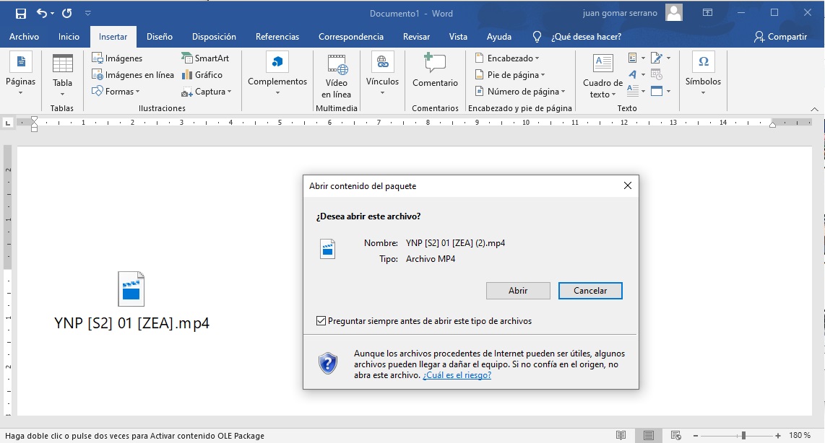Switch to the Revisar ribbon tab

click(x=416, y=36)
